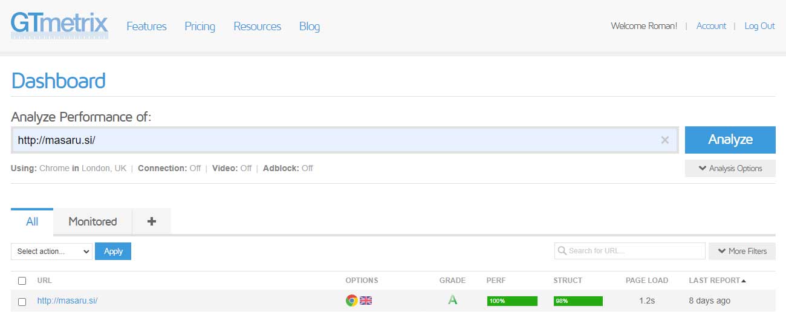Focus the Analyze Performance URL input
Image resolution: width=786 pixels, height=312 pixels.
click(345, 140)
